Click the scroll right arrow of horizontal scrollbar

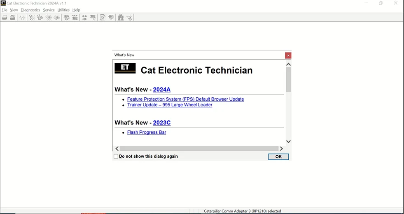tap(281, 149)
